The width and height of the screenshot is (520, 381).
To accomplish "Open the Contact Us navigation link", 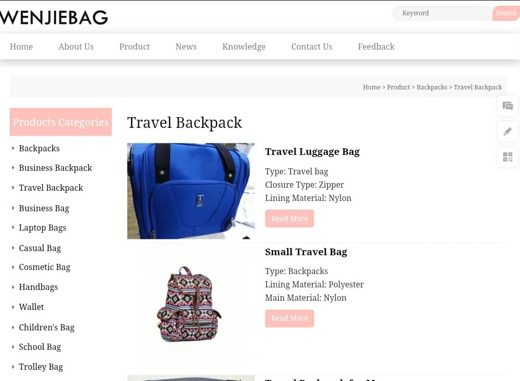I will (312, 47).
